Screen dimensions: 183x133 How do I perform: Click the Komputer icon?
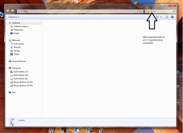10,68
